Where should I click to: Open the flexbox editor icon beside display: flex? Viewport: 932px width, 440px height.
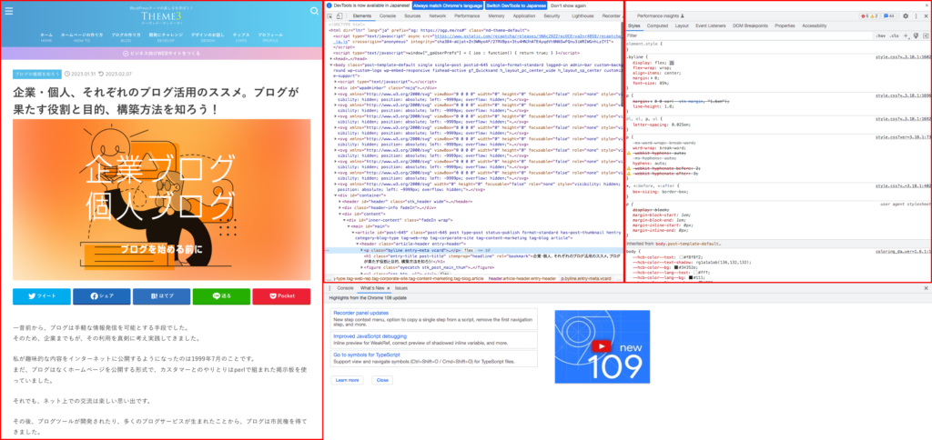pos(672,62)
